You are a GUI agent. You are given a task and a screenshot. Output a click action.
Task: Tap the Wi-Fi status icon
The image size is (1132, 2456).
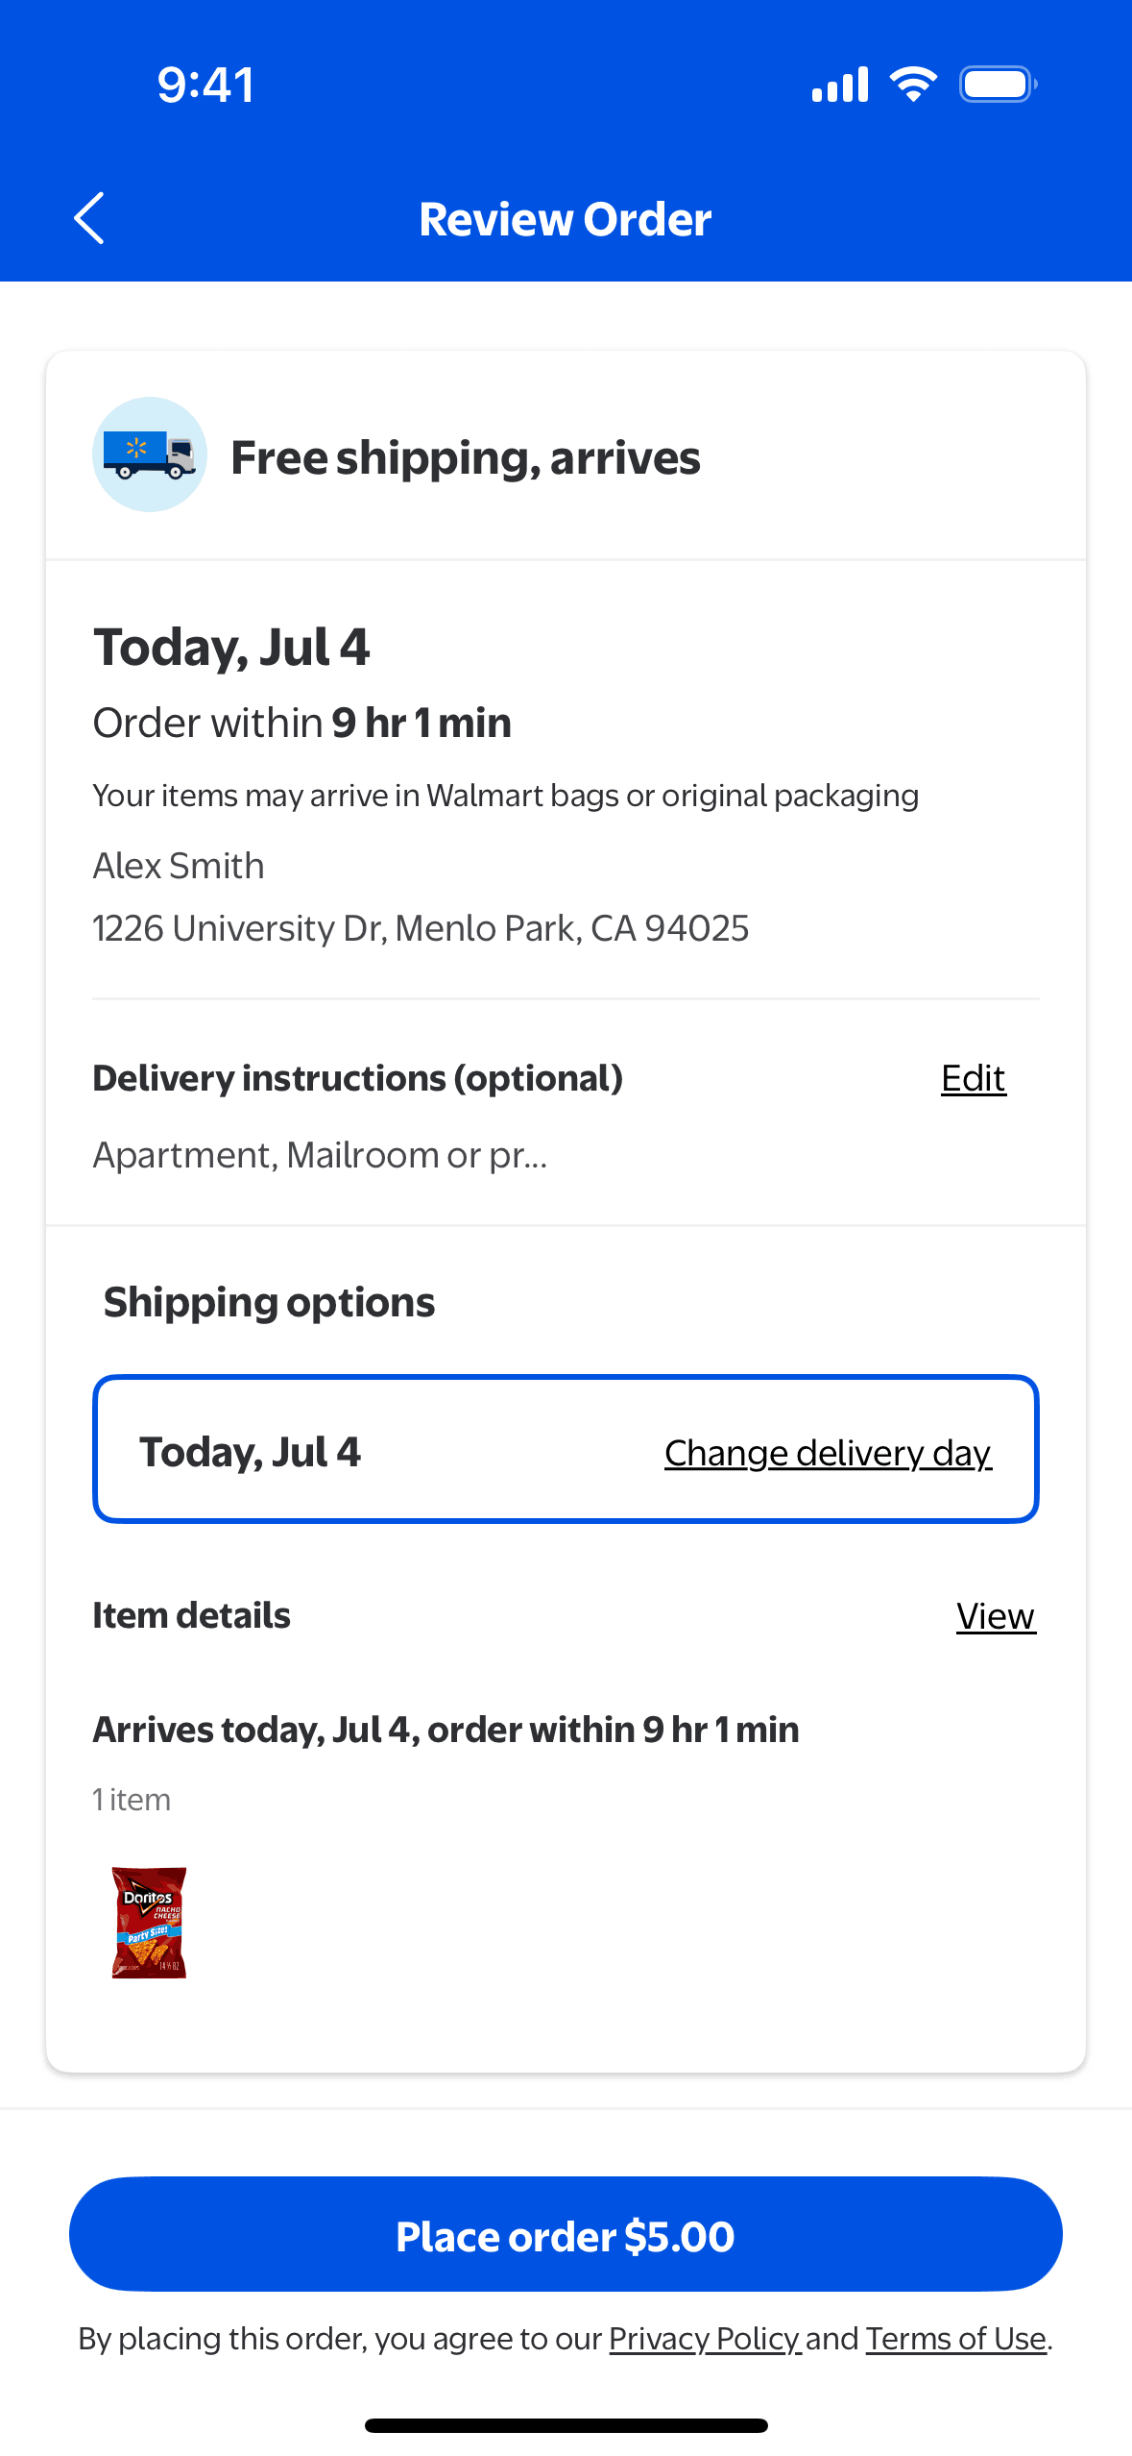[913, 85]
